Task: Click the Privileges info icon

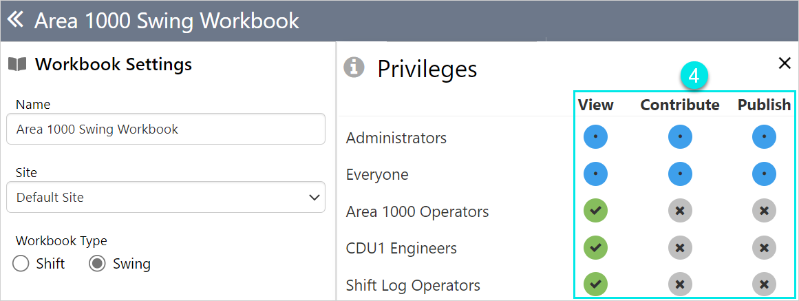Action: pyautogui.click(x=354, y=68)
